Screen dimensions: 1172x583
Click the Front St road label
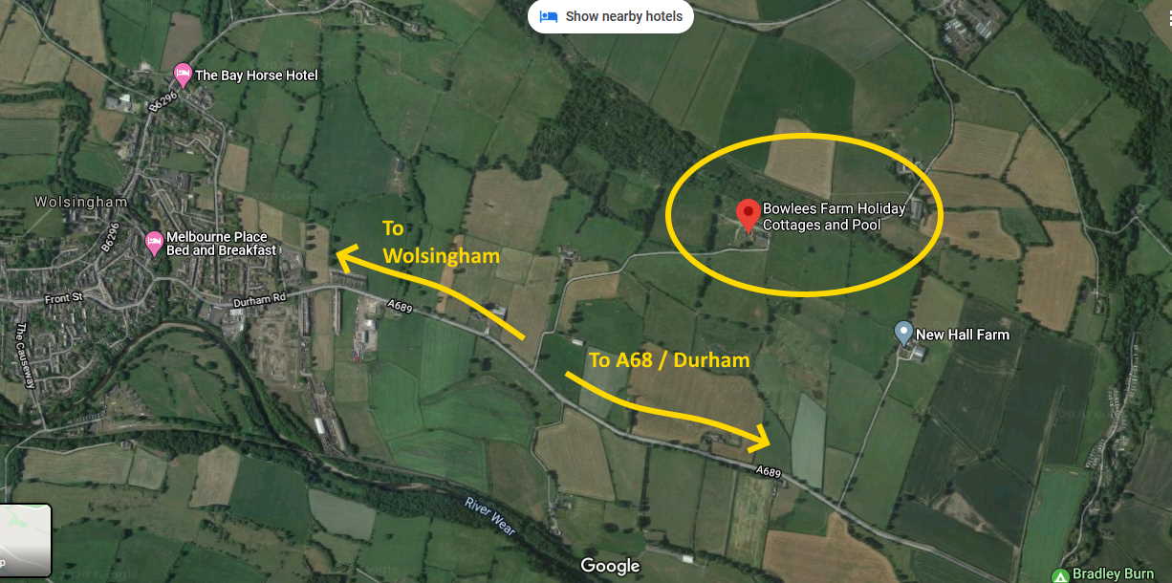pos(63,299)
